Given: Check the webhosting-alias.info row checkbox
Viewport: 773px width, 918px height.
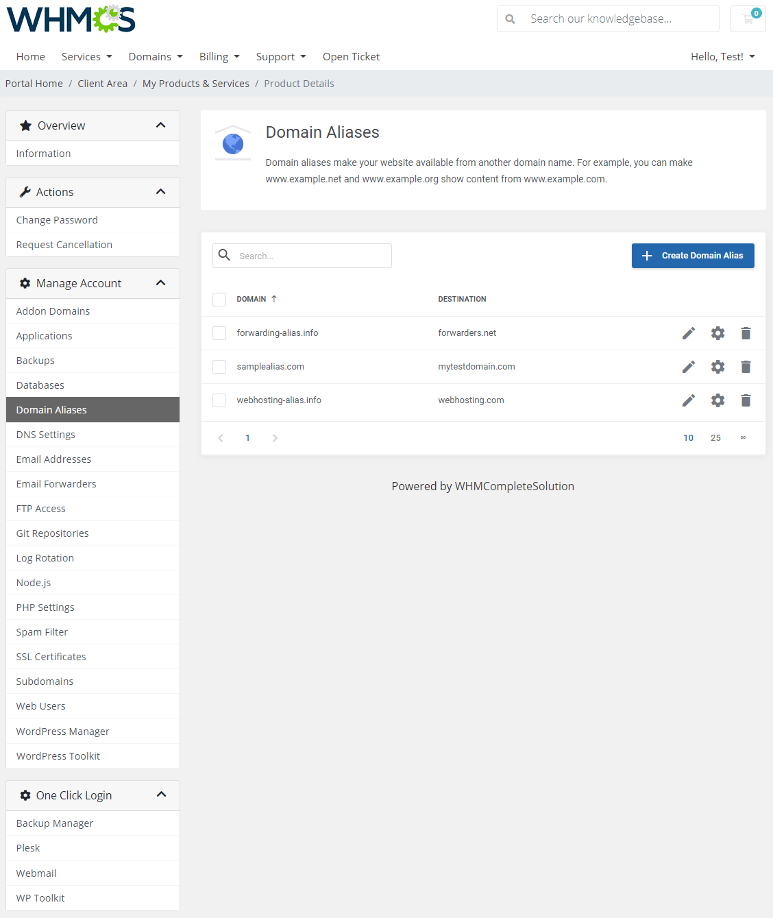Looking at the screenshot, I should click(219, 400).
